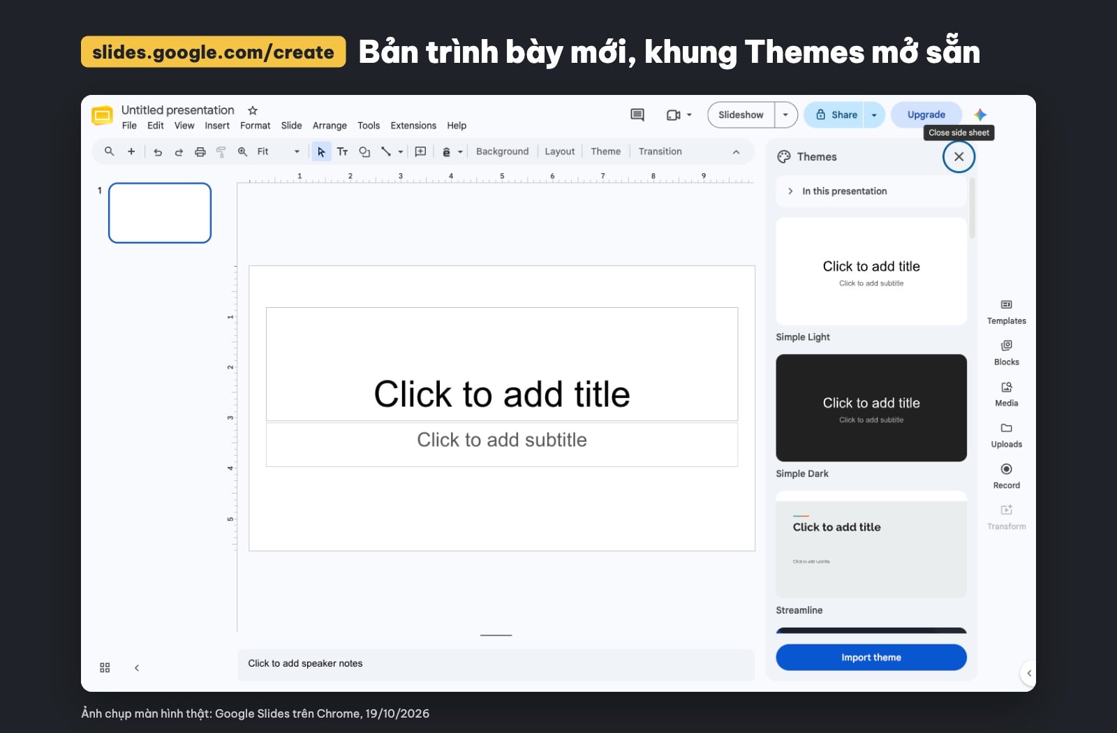Image resolution: width=1117 pixels, height=733 pixels.
Task: Select the paint format tool
Action: point(221,151)
